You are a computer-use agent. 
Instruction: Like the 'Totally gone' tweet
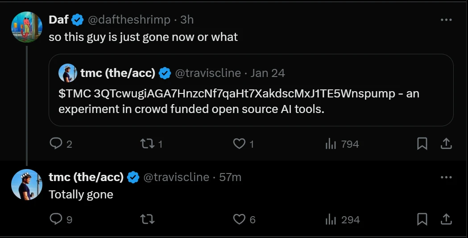pyautogui.click(x=240, y=219)
